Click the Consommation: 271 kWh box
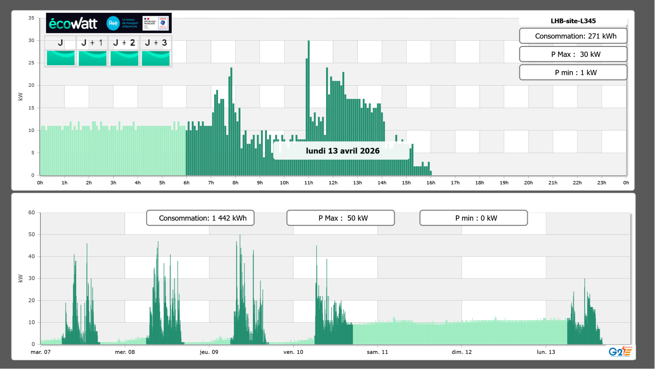Viewport: 655px width, 369px height. (x=573, y=36)
